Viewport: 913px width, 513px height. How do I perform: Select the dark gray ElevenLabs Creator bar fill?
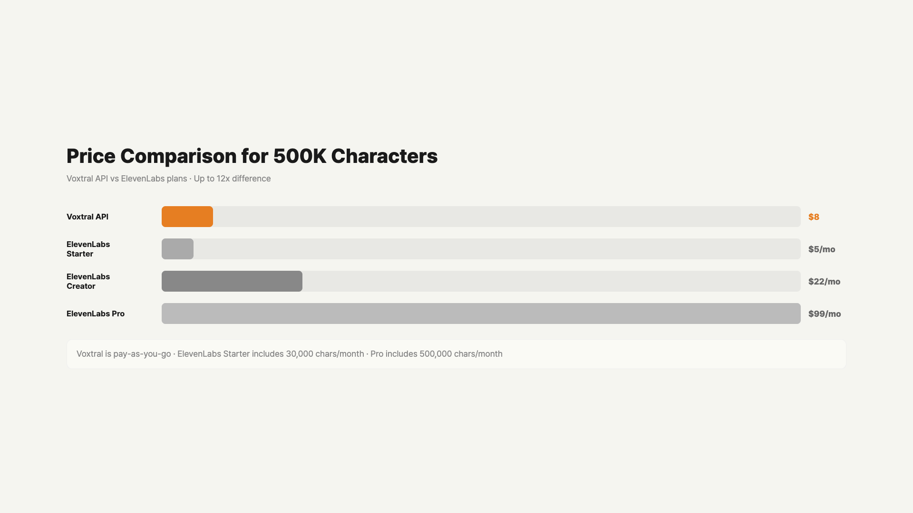[232, 281]
